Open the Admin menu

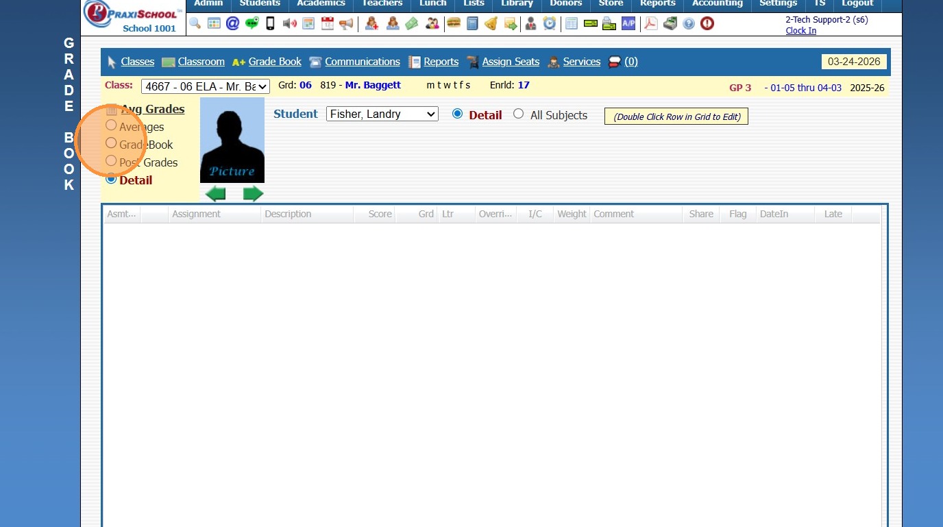pos(208,3)
